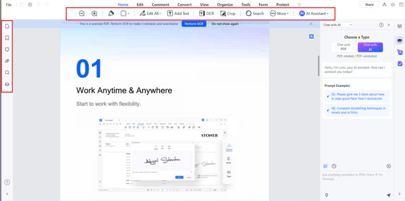This screenshot has width=405, height=201.
Task: Click the Share button
Action: [369, 5]
